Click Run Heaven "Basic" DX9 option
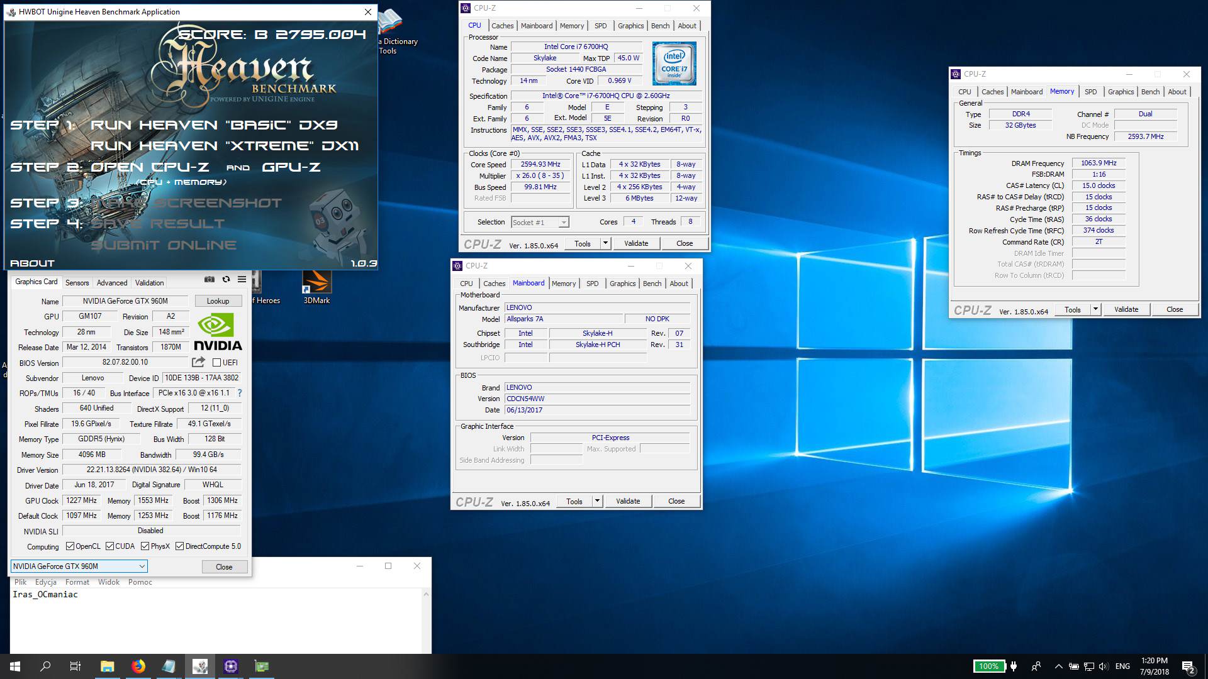 pos(214,125)
